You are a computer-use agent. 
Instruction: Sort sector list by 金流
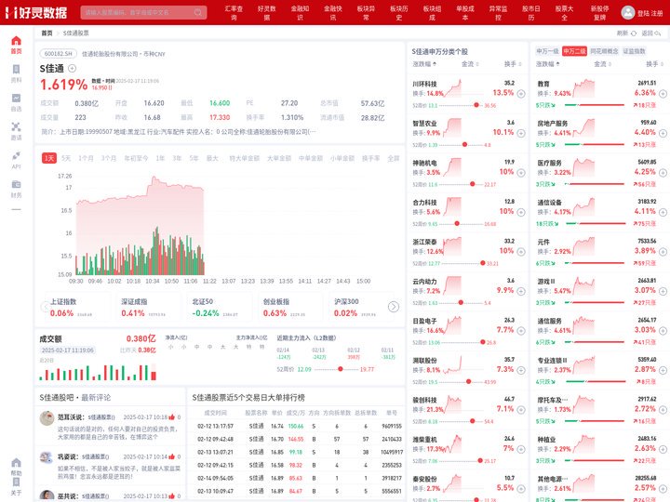tap(602, 64)
